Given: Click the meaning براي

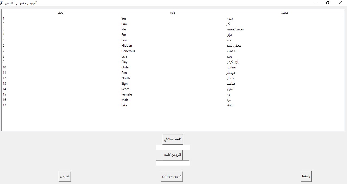Looking at the screenshot, I should point(229,35).
